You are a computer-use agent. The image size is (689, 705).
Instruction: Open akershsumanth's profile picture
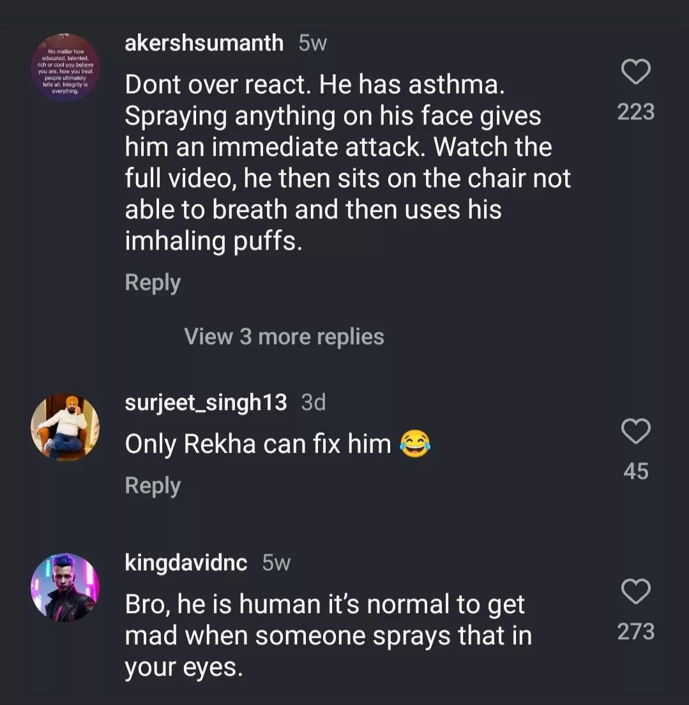coord(65,68)
